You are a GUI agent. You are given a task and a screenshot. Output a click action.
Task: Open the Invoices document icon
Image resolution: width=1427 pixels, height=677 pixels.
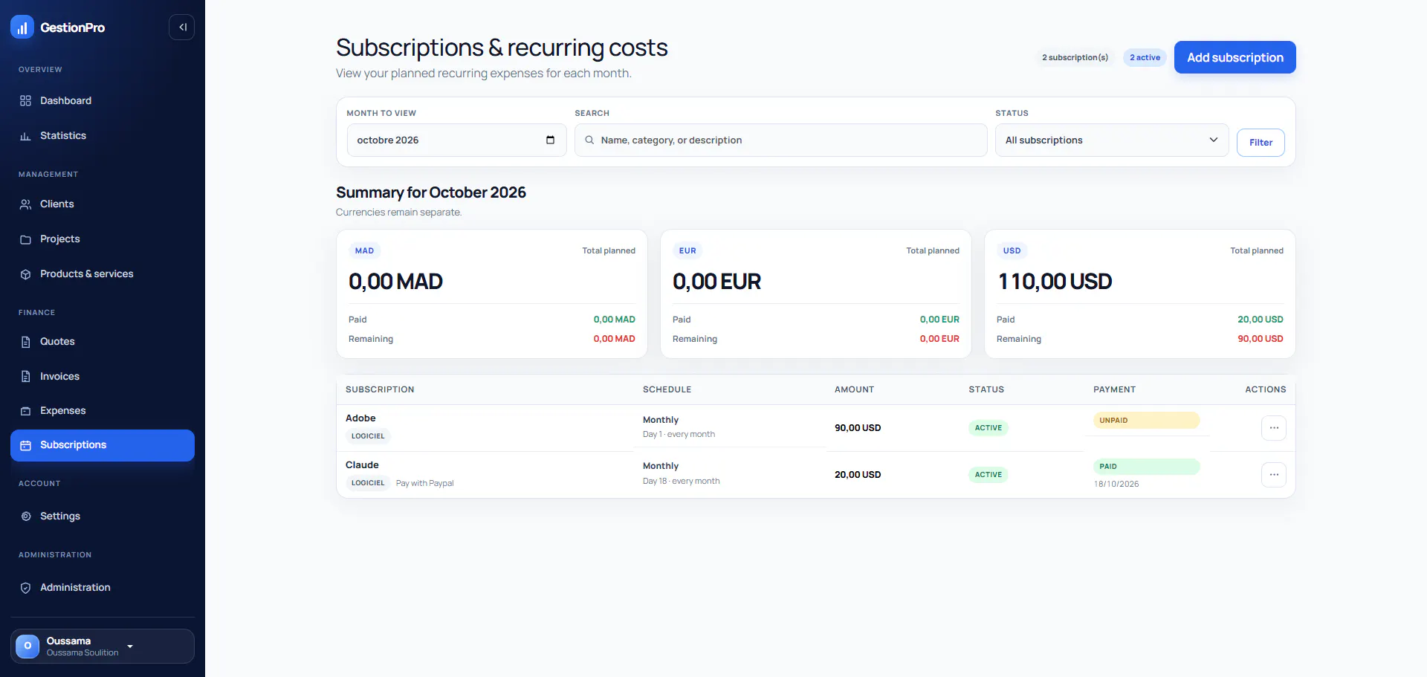pyautogui.click(x=25, y=377)
